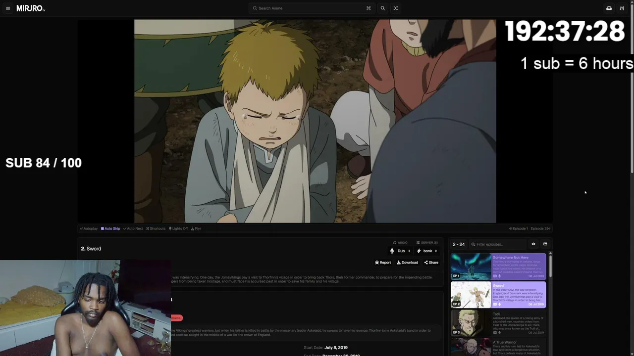
Task: Go to previous Episode 1
Action: (x=519, y=228)
